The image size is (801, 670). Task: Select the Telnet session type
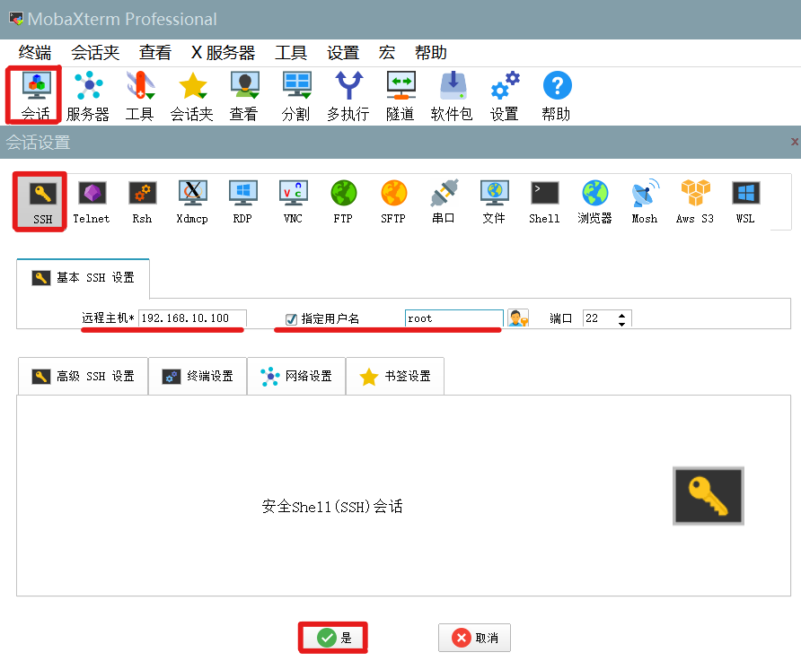pyautogui.click(x=92, y=202)
